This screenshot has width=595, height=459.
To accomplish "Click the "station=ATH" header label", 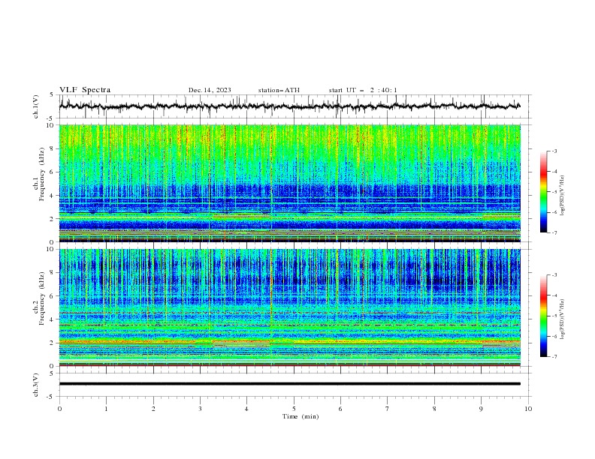I will 279,90.
